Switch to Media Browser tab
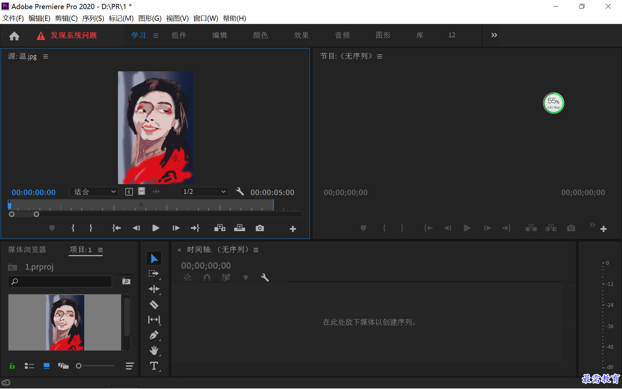 click(27, 249)
